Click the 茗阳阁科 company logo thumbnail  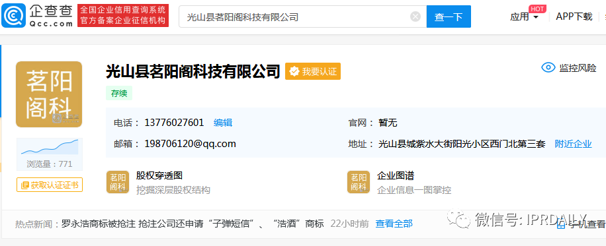(49, 94)
